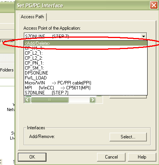The image size is (159, 165).
Task: Cancel the Set PG/PC Interface dialog
Action: [111, 157]
